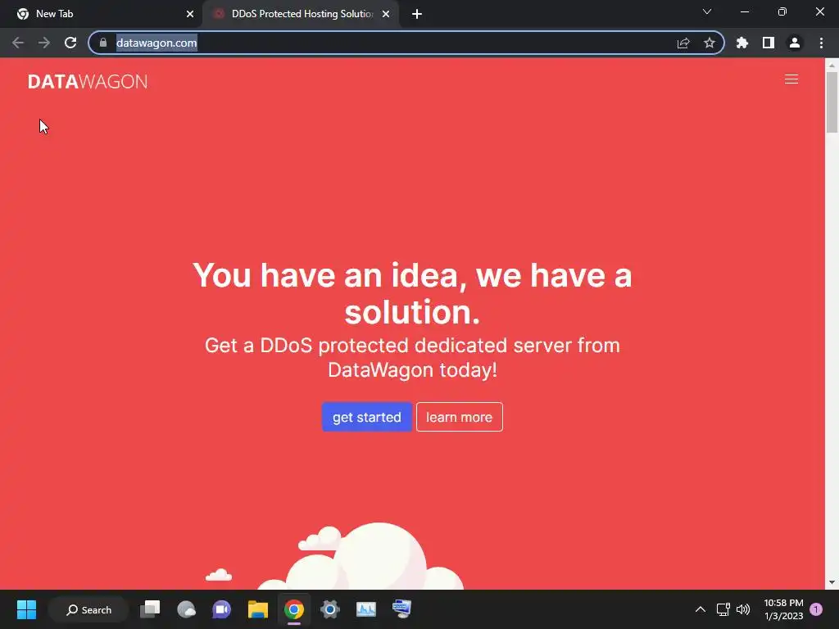
Task: Open the Windows Start menu
Action: click(26, 609)
